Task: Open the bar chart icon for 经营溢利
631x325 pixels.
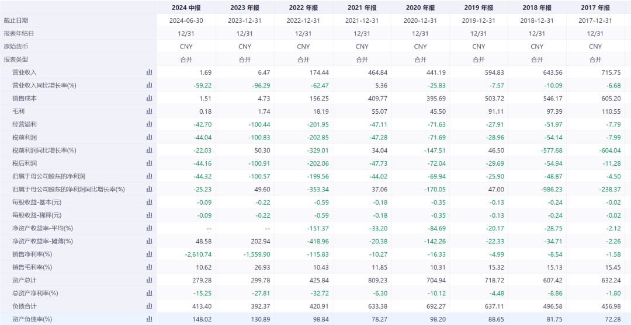Action: (149, 124)
